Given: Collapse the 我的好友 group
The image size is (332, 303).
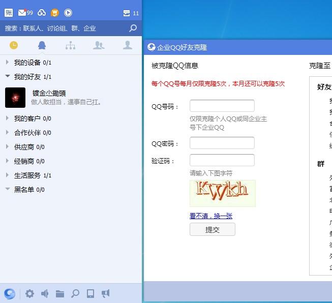Looking at the screenshot, I should 27,77.
